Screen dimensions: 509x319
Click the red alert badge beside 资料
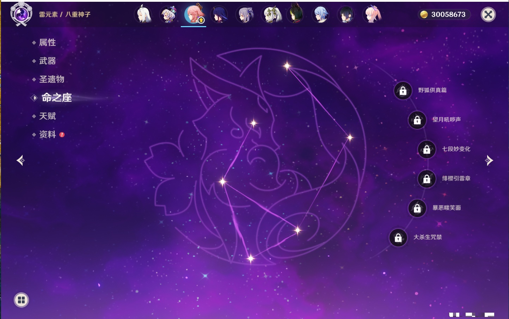click(x=62, y=135)
